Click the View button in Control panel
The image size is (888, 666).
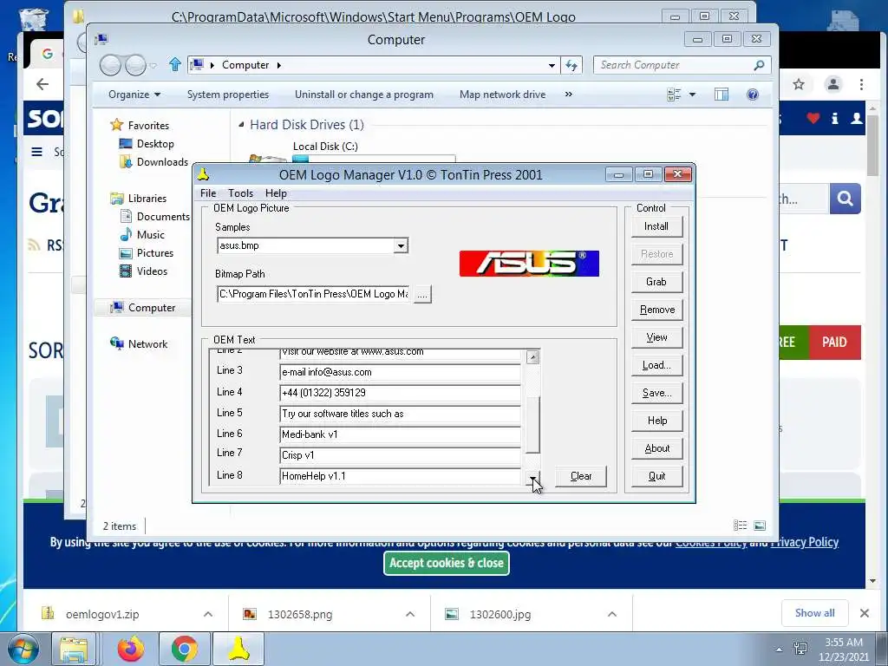pos(656,337)
